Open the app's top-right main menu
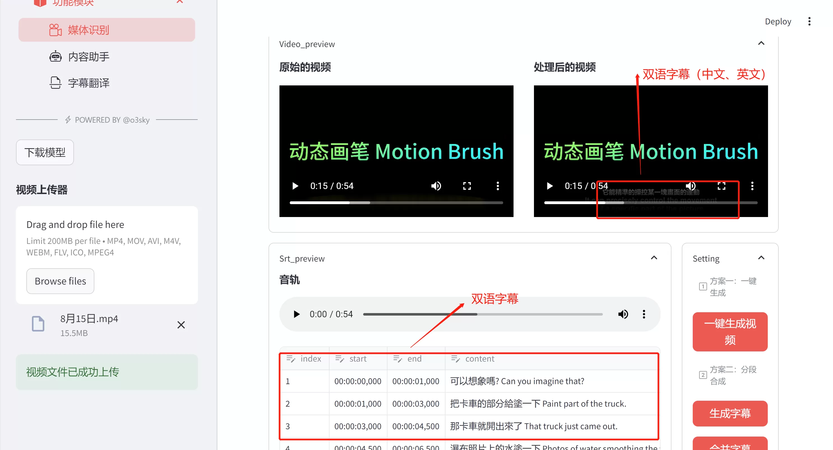 809,21
